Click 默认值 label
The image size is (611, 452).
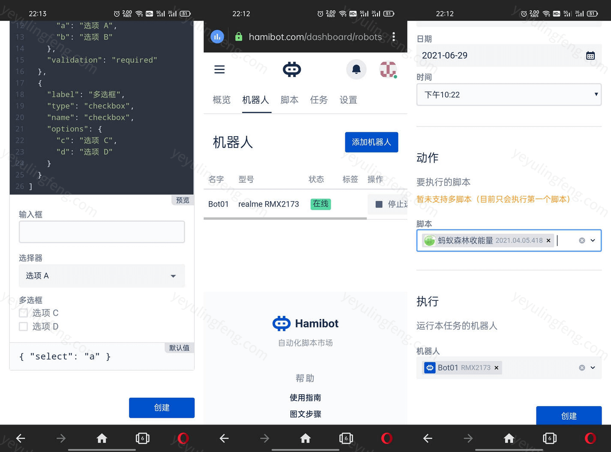click(x=180, y=348)
